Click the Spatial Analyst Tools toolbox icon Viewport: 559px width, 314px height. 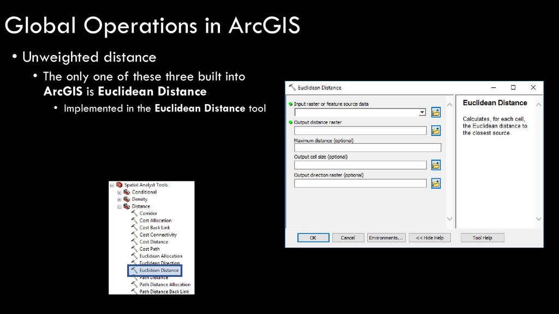(120, 185)
